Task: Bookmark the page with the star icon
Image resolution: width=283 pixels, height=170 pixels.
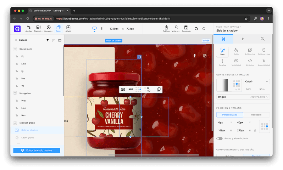Action: [x=246, y=18]
